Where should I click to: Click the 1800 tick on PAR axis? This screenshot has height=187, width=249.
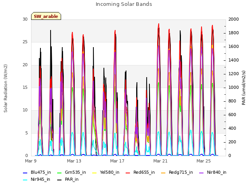click(x=233, y=33)
